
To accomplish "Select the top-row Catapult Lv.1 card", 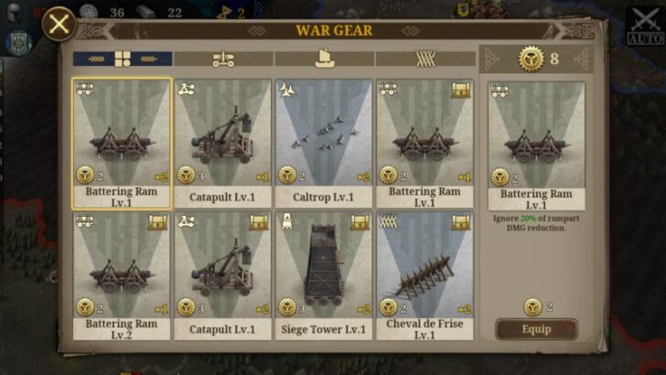I will point(222,144).
